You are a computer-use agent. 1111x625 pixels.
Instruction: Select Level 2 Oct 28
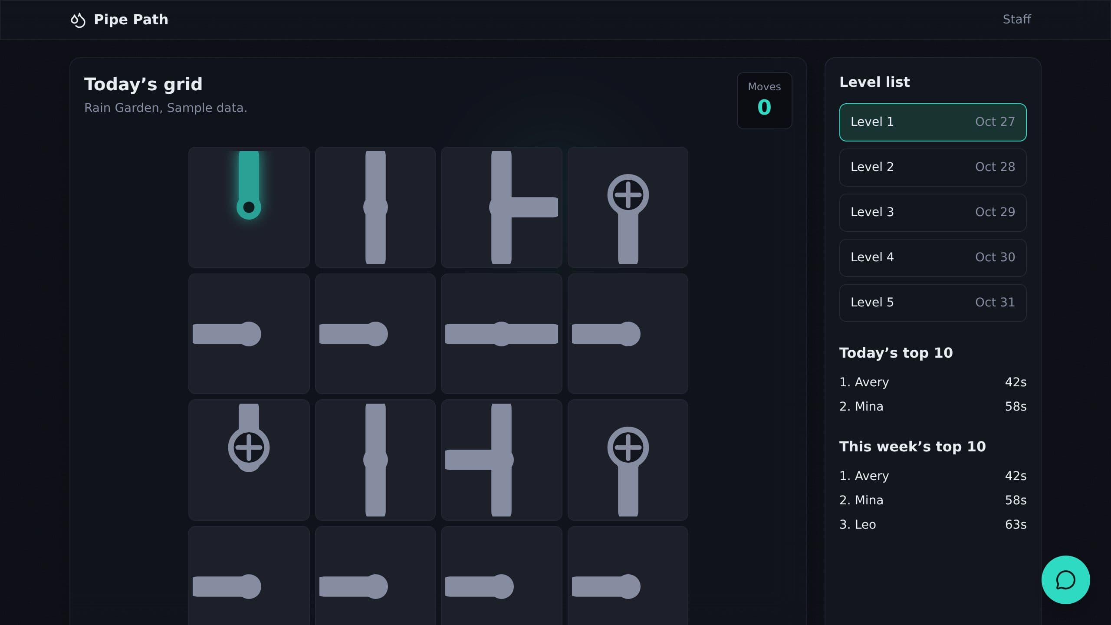click(x=933, y=167)
